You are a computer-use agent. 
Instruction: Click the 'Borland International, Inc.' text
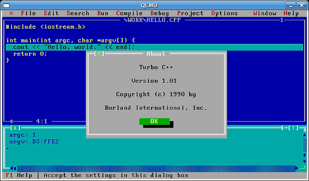point(156,108)
